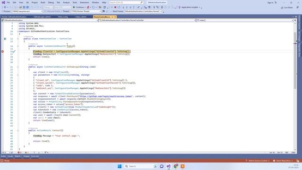Viewport: 302px width, 170px height.
Task: Click the Continue debugging button
Action: (79, 8)
